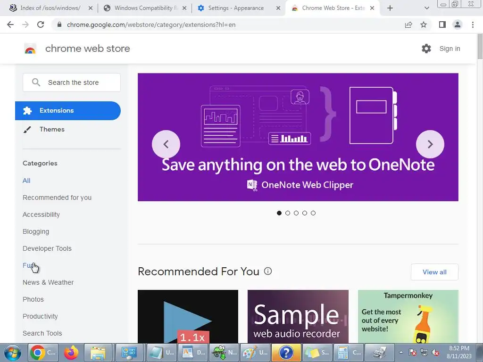
Task: Open the Chrome three-dot menu
Action: coord(473,25)
